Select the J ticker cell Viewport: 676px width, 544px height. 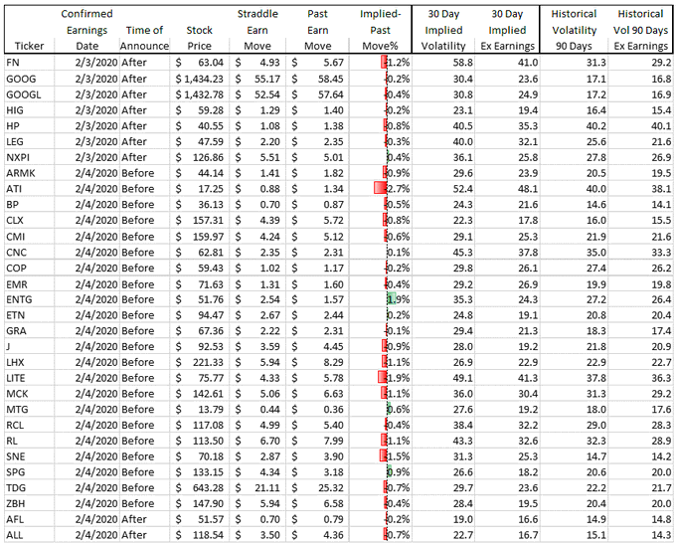[29, 347]
